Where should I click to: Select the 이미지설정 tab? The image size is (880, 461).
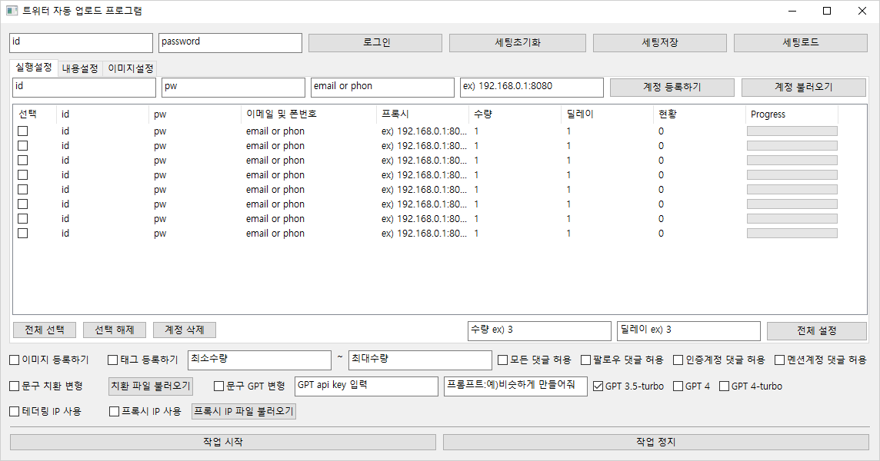(130, 68)
